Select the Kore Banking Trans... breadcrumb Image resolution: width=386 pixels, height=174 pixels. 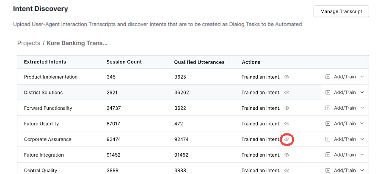pyautogui.click(x=77, y=43)
